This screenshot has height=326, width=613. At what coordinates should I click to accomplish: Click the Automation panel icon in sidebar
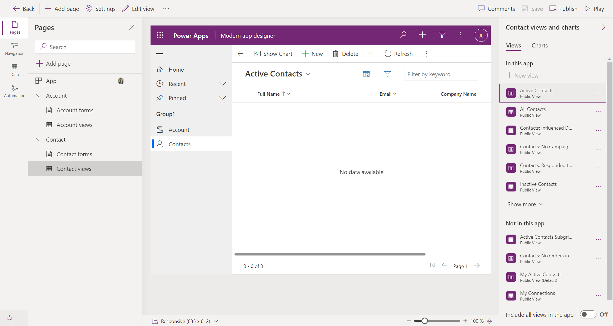click(14, 89)
